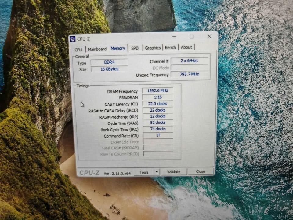The width and height of the screenshot is (293, 220).
Task: Click the DRAM Frequency label
Action: coord(122,91)
